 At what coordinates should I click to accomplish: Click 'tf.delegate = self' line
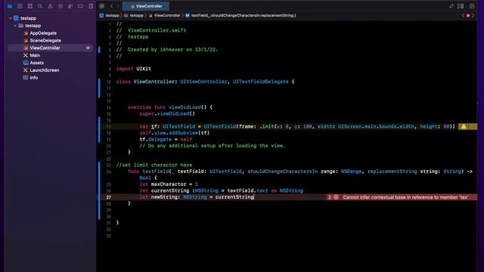(x=166, y=139)
